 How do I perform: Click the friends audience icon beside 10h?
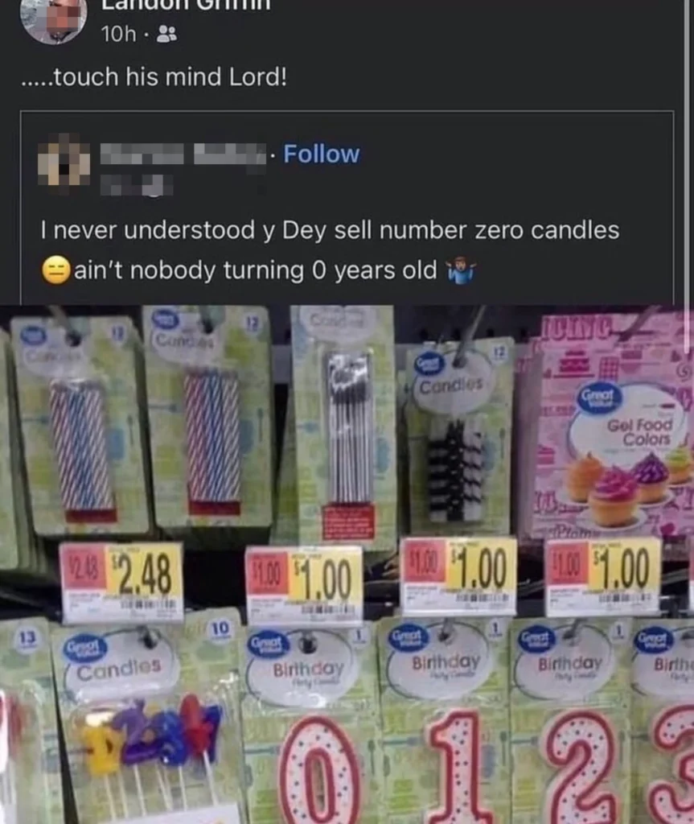167,35
